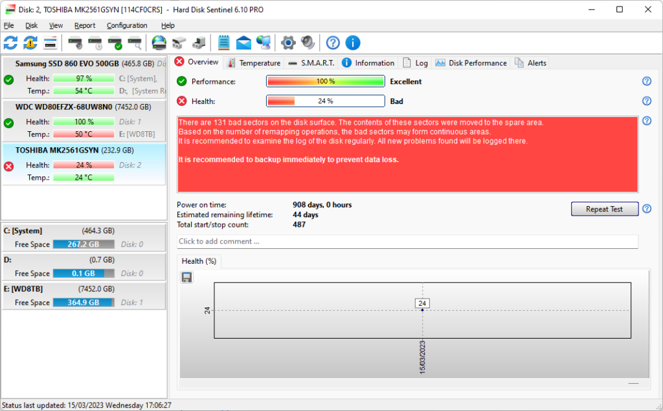Click the disk with clock toolbar icon
This screenshot has height=411, width=663.
point(95,43)
